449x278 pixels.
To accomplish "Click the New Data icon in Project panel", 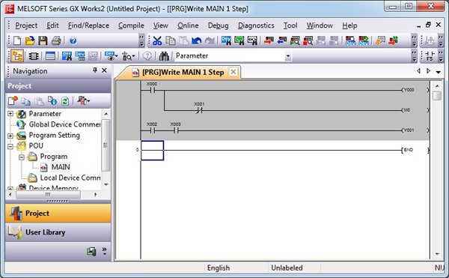I will point(13,101).
